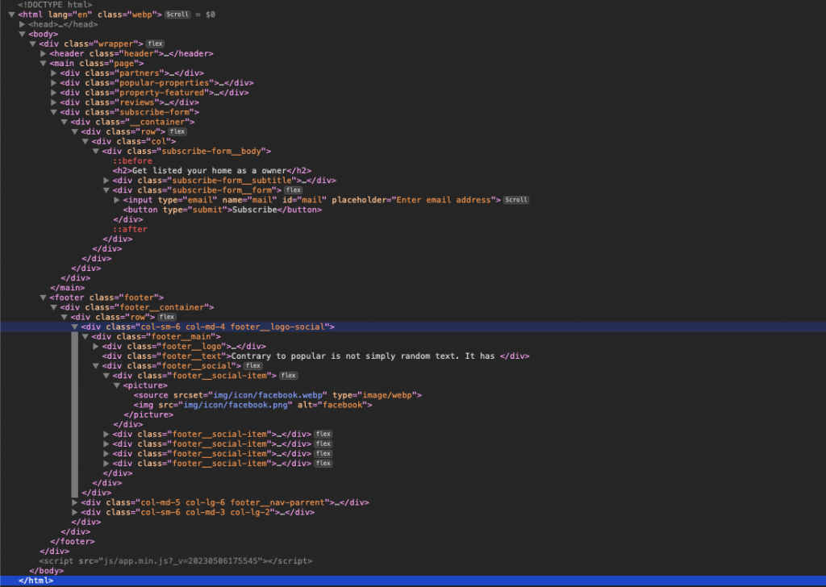The width and height of the screenshot is (826, 587).
Task: Collapse the footer__container div node
Action: [x=54, y=307]
